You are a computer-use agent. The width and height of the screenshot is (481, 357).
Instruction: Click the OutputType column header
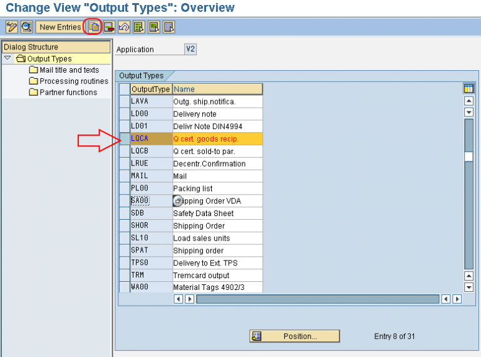pyautogui.click(x=151, y=89)
